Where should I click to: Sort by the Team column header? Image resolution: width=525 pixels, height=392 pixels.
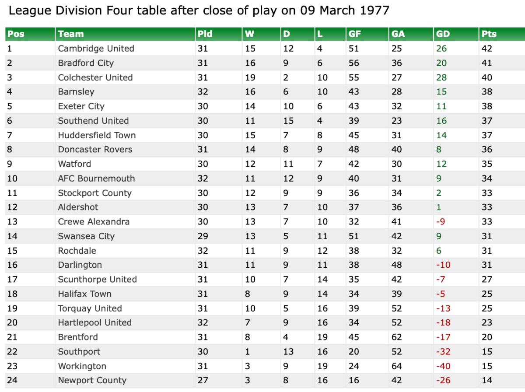(71, 34)
